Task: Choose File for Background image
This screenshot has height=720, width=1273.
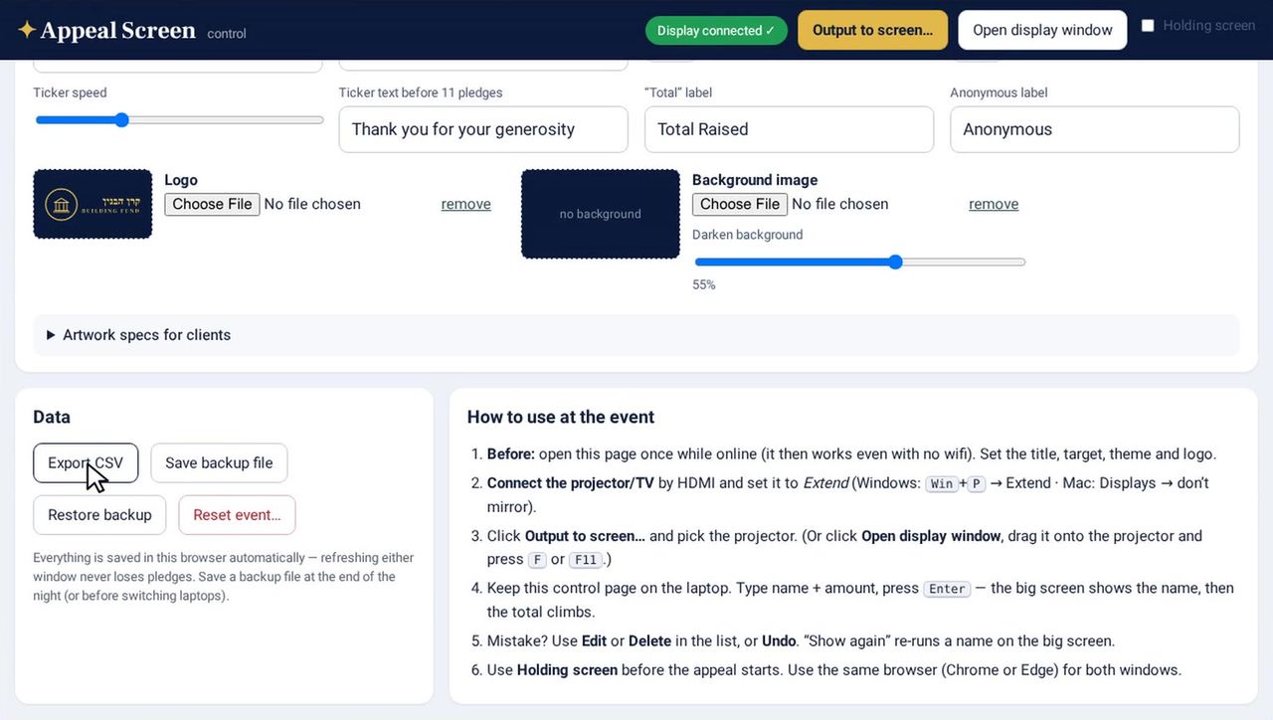Action: coord(740,204)
